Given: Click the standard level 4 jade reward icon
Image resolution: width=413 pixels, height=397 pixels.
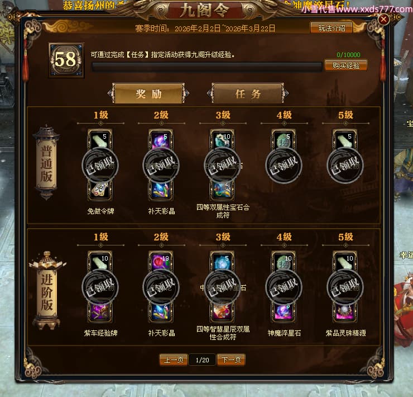Looking at the screenshot, I should tap(284, 140).
